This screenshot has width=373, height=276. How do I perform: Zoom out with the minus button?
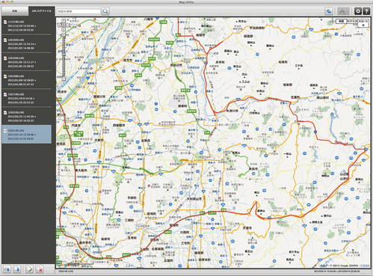64,79
